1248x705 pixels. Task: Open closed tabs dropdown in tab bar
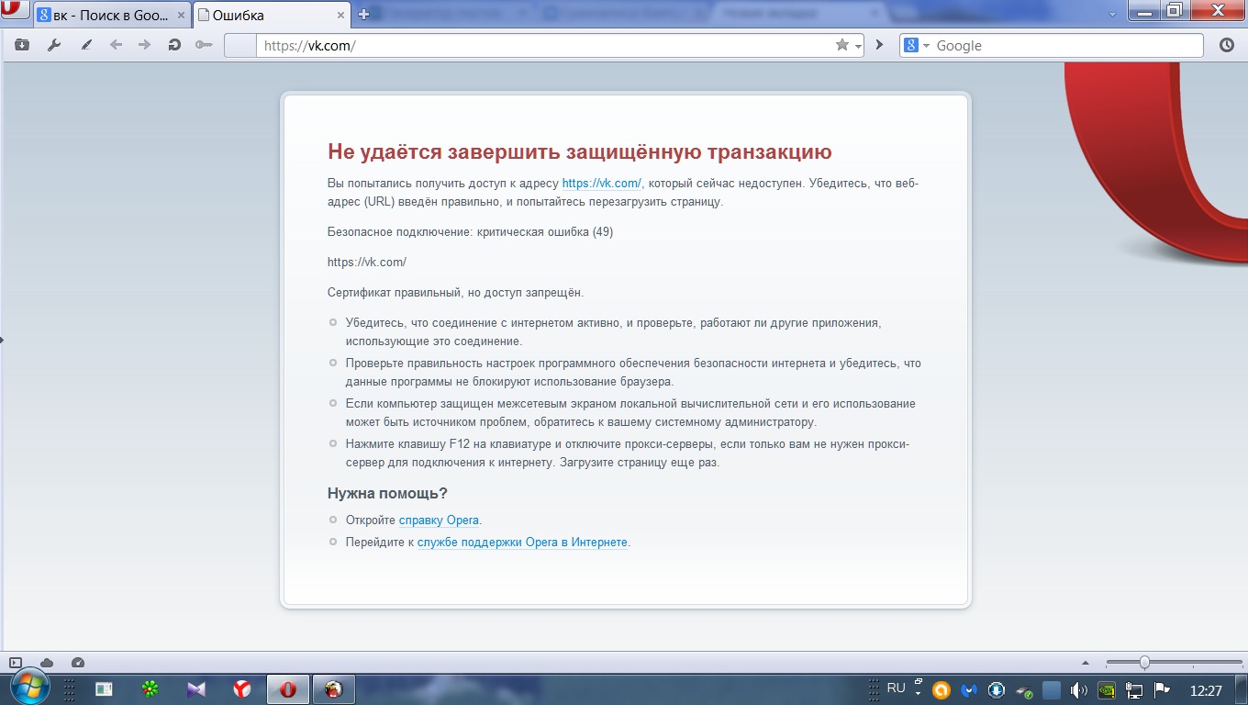pyautogui.click(x=1113, y=15)
